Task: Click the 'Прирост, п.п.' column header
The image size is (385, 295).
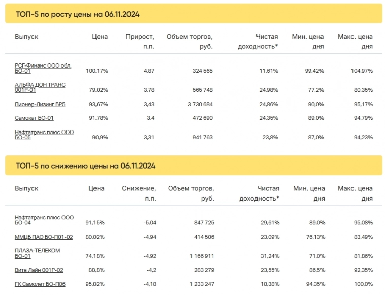Action: pos(140,41)
